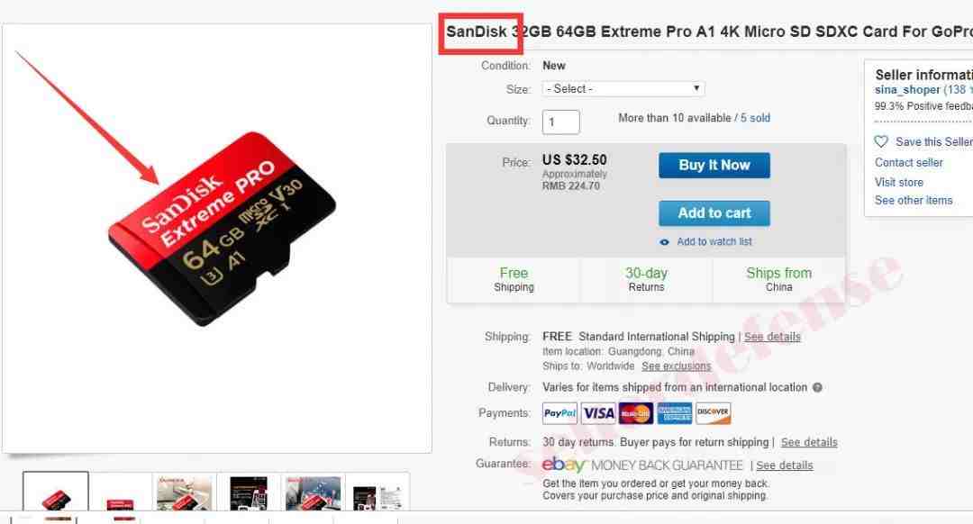This screenshot has height=524, width=973.
Task: Open the sina_shoper seller profile link
Action: pos(907,90)
